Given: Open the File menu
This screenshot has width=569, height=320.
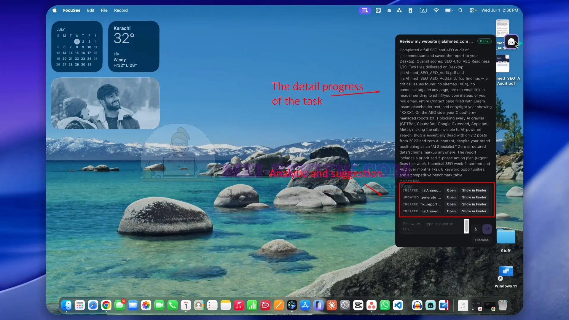Looking at the screenshot, I should (104, 10).
